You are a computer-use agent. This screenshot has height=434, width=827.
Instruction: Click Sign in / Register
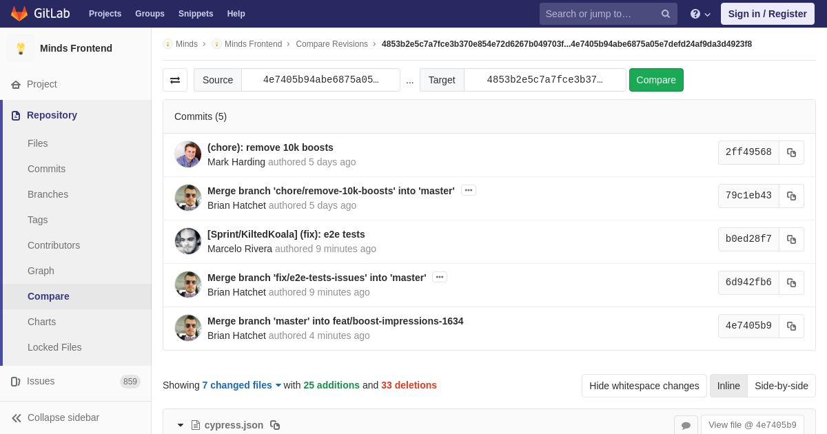[x=767, y=14]
